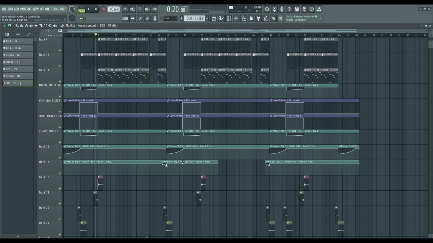Viewport: 433px width, 243px height.
Task: Toggle step editing mode icon
Action: (140, 19)
